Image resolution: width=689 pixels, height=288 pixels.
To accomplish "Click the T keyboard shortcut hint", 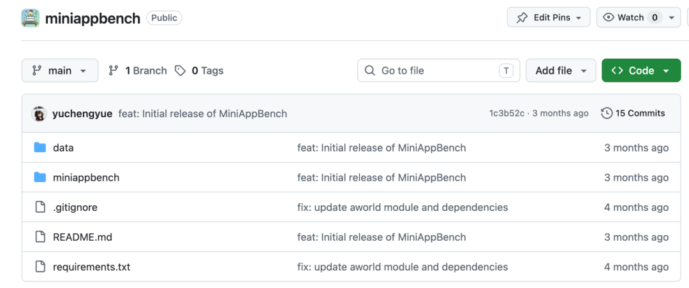I will coord(506,71).
